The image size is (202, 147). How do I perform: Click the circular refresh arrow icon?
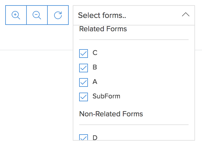click(x=58, y=15)
